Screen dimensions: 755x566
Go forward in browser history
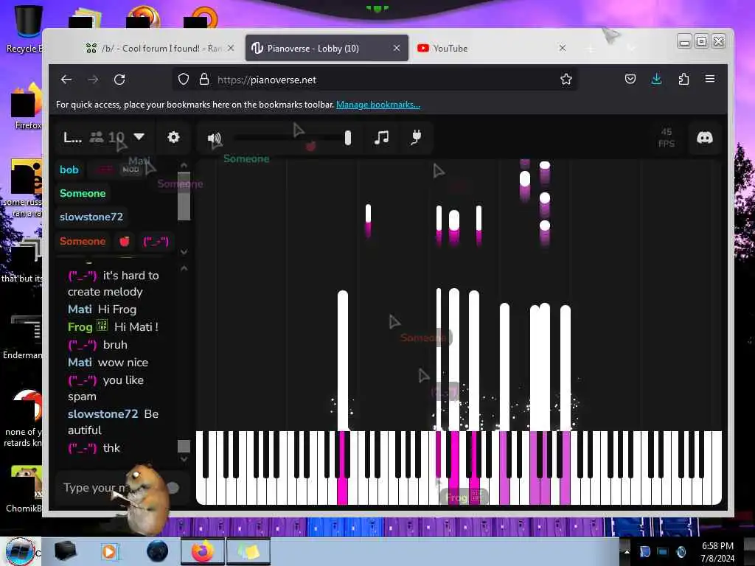coord(93,80)
